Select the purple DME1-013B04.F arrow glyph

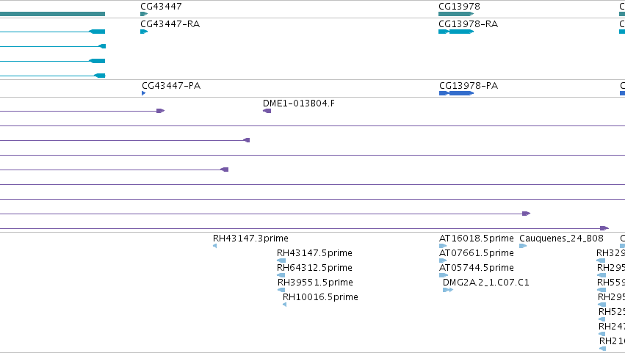[267, 111]
